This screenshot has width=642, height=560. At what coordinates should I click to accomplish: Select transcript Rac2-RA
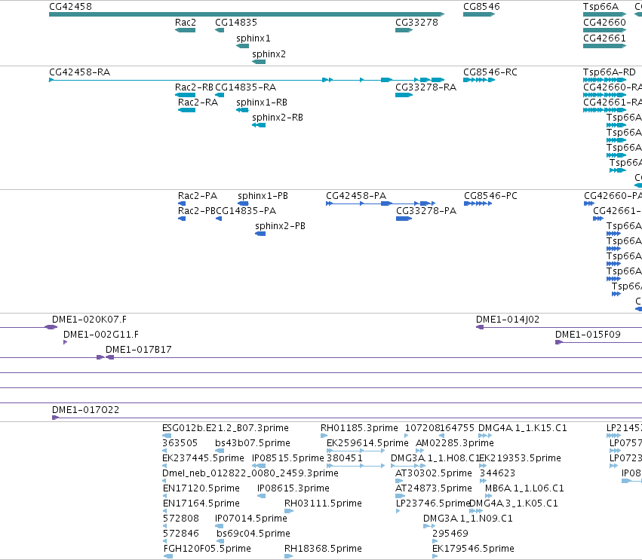pos(186,110)
